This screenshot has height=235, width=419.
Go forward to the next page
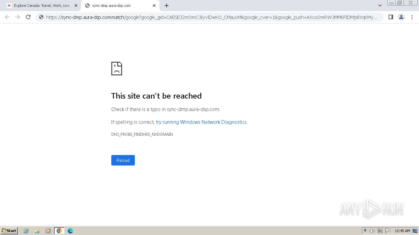click(18, 17)
